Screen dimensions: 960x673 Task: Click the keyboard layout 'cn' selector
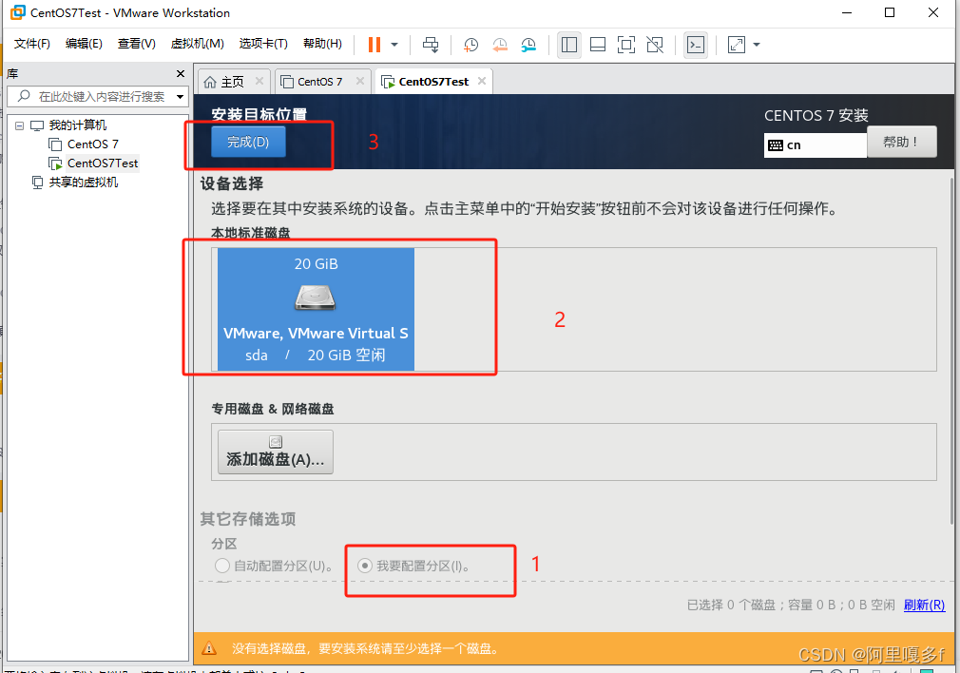tap(815, 142)
